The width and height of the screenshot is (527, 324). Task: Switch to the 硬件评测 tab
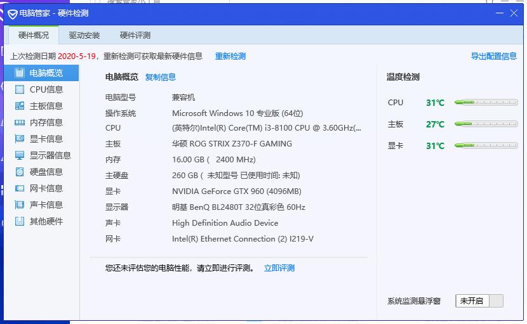click(x=135, y=35)
